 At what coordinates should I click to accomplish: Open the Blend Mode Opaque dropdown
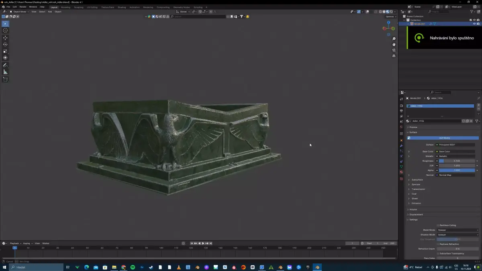[x=457, y=230]
